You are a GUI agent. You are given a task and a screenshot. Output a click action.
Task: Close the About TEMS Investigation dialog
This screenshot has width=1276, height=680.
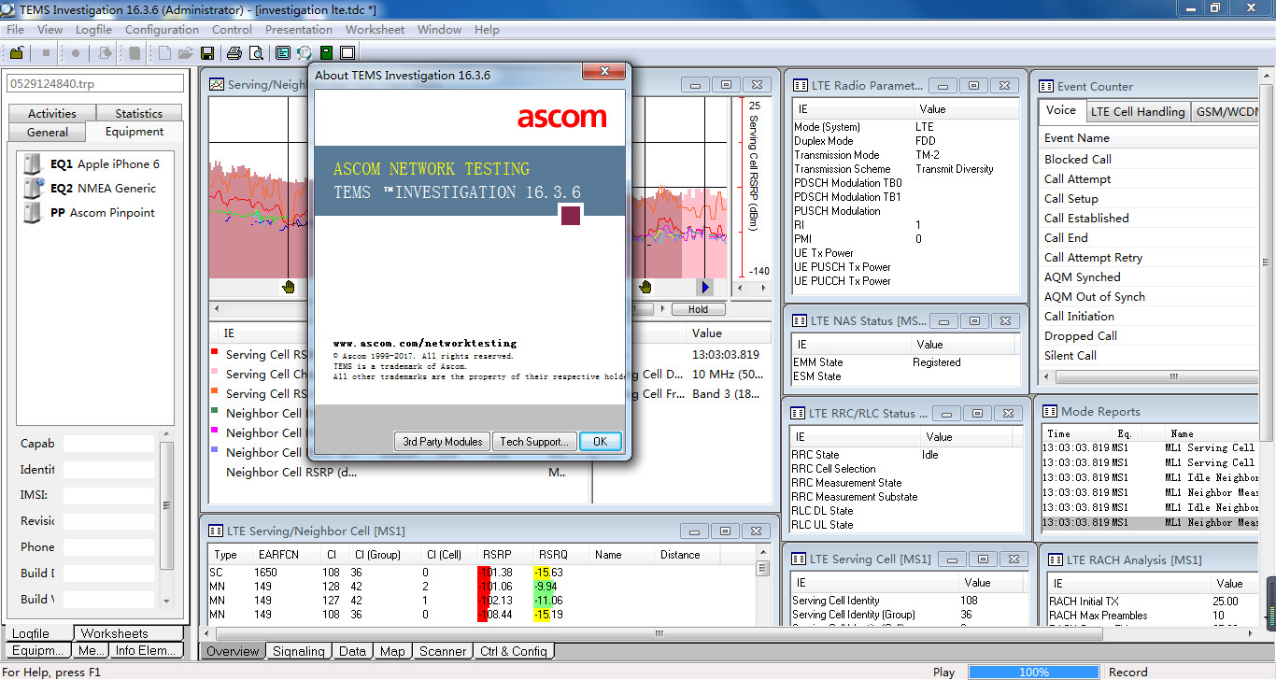tap(603, 72)
